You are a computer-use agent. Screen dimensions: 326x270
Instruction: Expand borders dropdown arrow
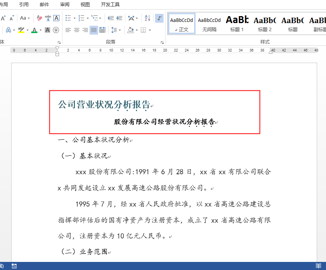(x=150, y=30)
